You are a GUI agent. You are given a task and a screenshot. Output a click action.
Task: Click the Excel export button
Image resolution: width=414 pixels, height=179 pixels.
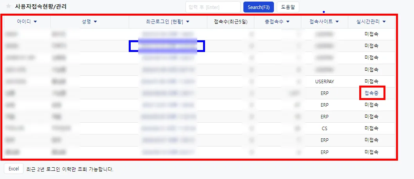(x=14, y=169)
